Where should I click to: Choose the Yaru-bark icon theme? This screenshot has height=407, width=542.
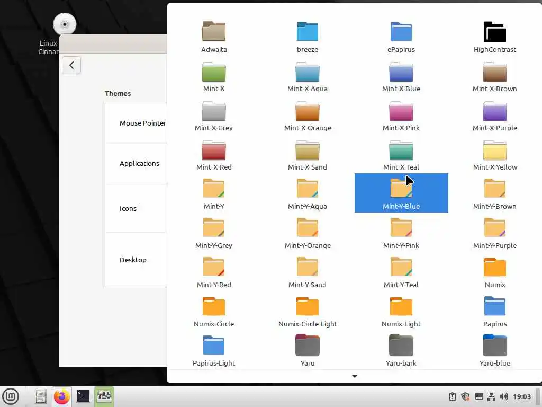coord(401,350)
